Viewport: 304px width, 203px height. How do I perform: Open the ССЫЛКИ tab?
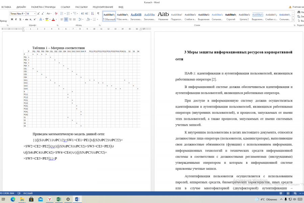[65, 7]
